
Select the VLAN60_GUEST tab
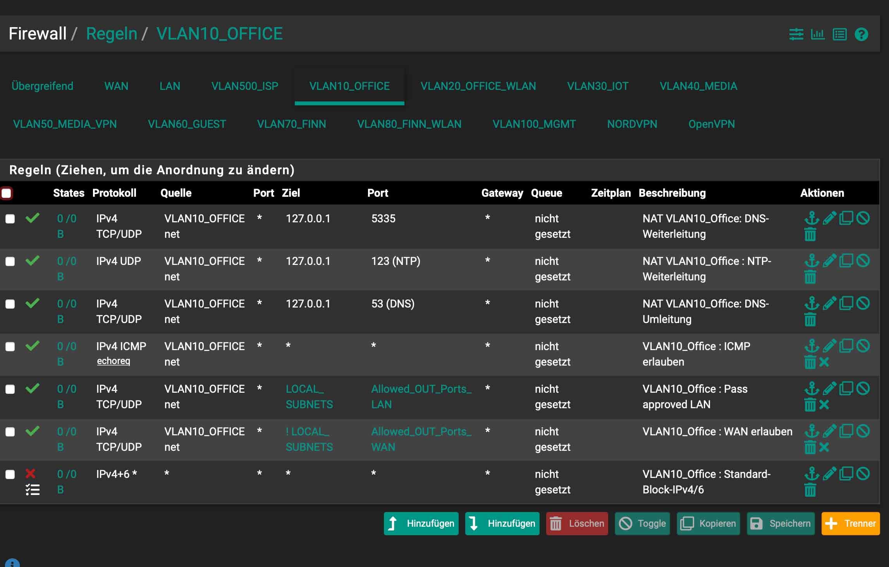click(187, 124)
